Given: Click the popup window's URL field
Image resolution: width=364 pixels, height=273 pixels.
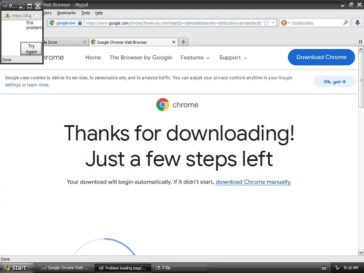Looking at the screenshot, I should coord(21,16).
